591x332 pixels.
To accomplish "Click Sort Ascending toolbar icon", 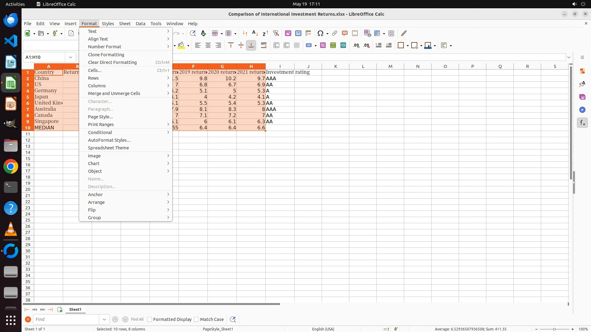I will click(x=255, y=33).
